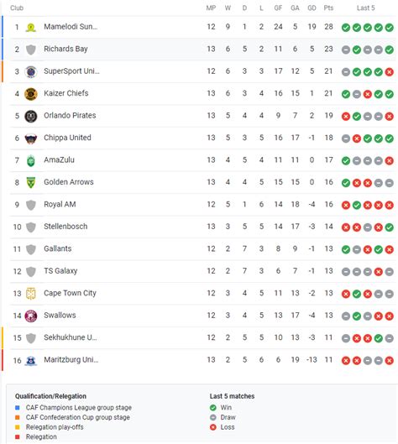Click the Cape Town City club logo

click(x=31, y=294)
